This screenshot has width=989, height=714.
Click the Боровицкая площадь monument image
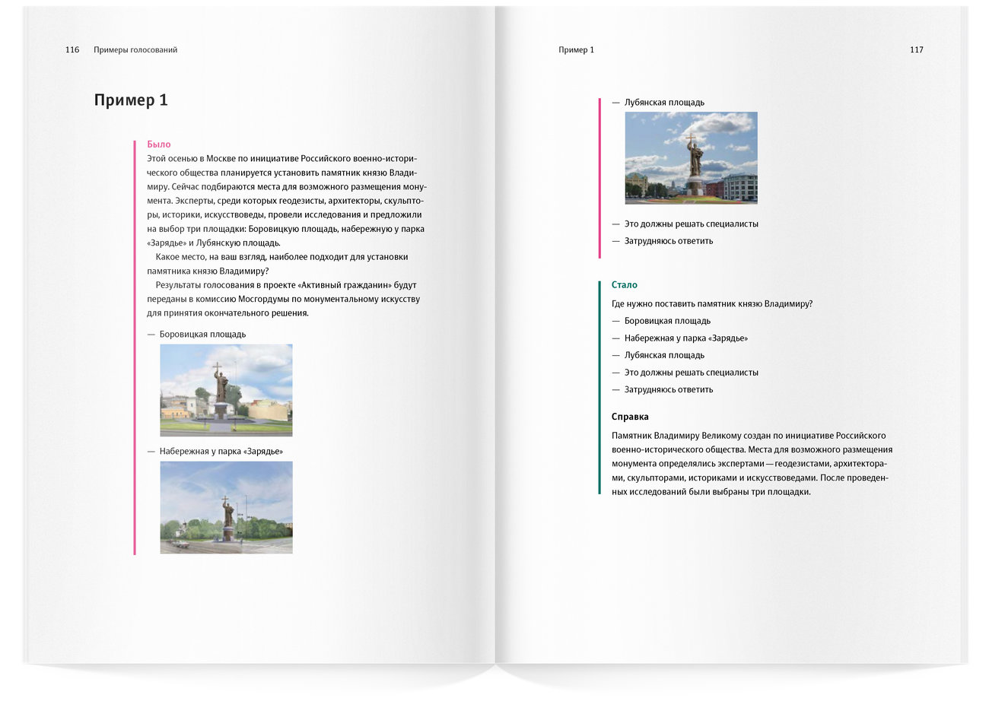[x=226, y=390]
